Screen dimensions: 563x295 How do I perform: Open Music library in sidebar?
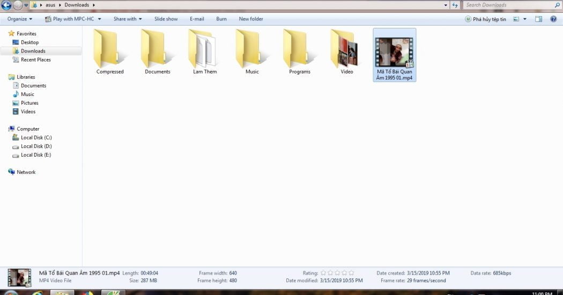(27, 94)
